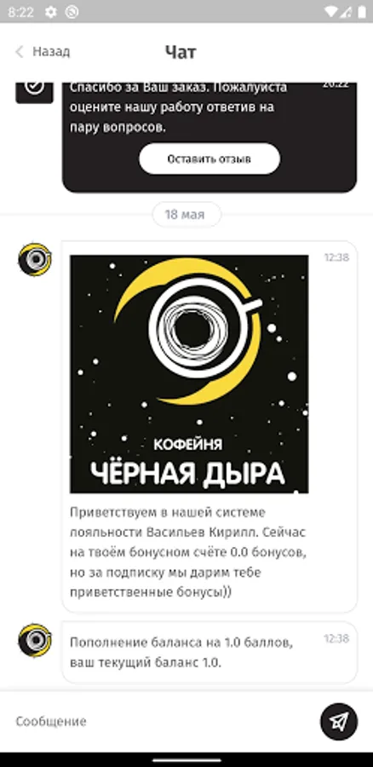Tap the 12:38 timestamp on image message

point(336,257)
